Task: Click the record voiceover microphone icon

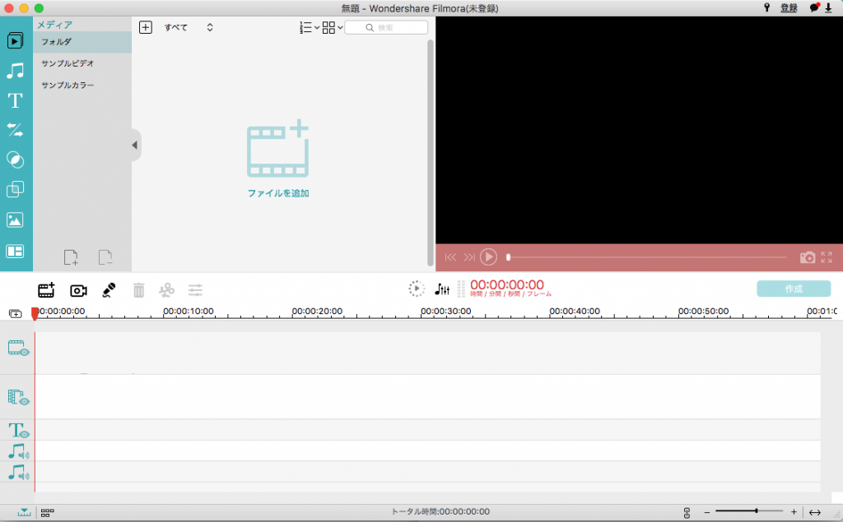Action: pos(109,290)
